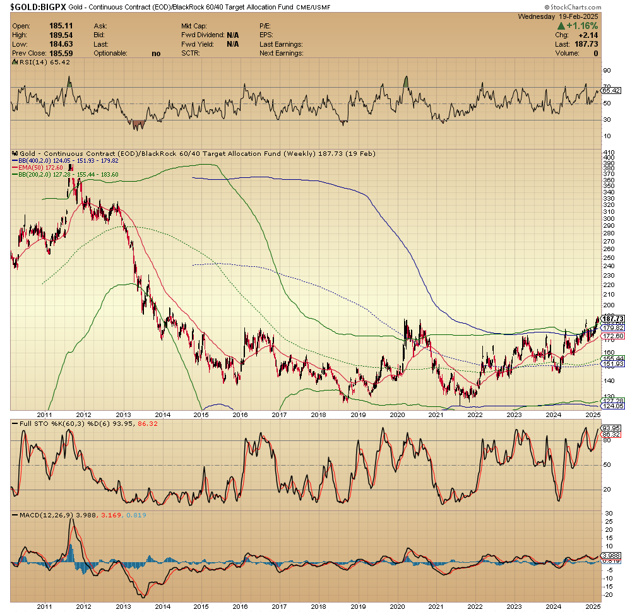625x612 pixels.
Task: Click the date Wednesday 19-Feb-2025
Action: (x=558, y=16)
